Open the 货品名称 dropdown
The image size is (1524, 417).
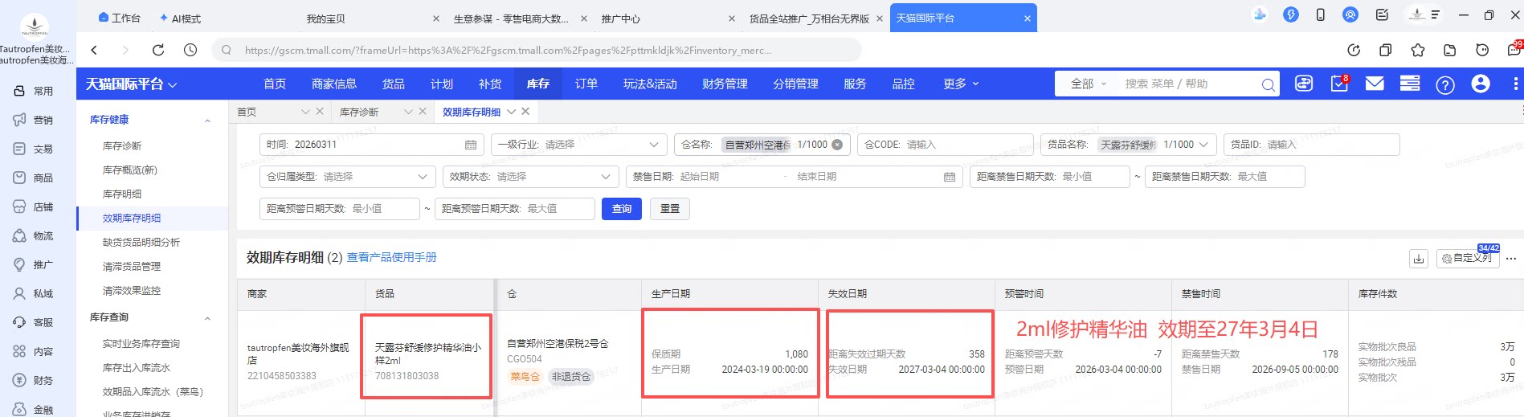click(1128, 145)
